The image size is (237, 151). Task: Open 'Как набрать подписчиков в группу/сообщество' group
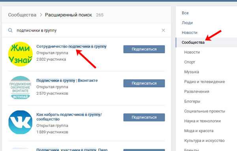pos(69,117)
